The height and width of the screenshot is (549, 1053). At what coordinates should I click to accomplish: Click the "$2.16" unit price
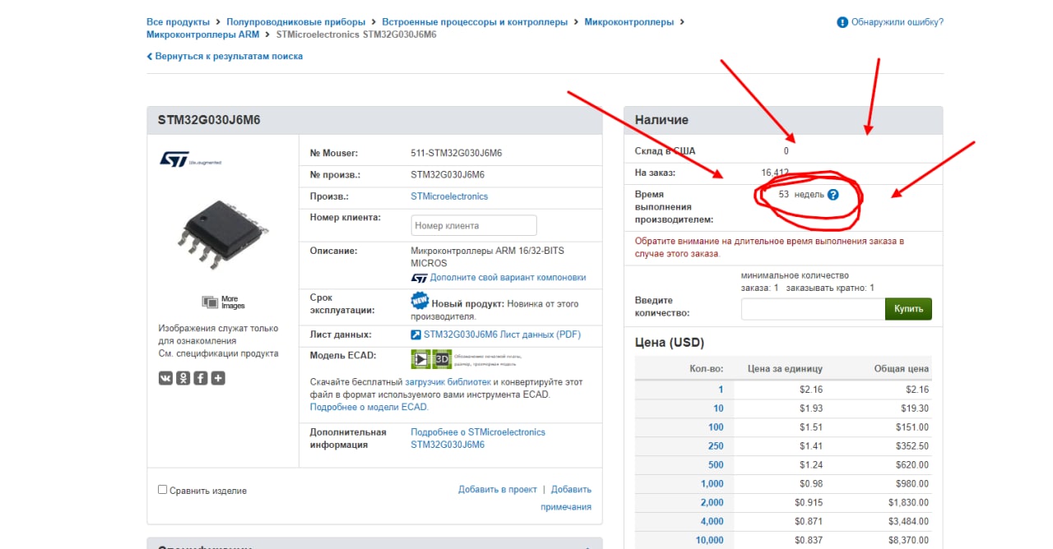pyautogui.click(x=811, y=390)
